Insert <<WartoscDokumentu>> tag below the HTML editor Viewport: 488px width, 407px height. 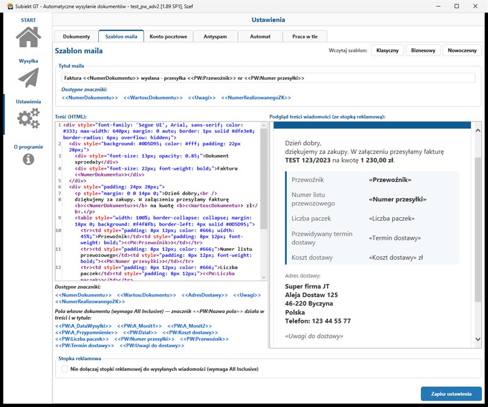click(146, 295)
